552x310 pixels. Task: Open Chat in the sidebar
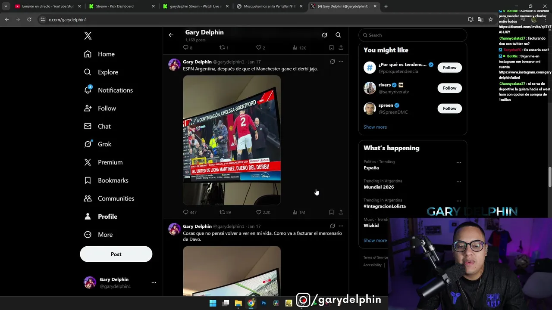pyautogui.click(x=97, y=126)
